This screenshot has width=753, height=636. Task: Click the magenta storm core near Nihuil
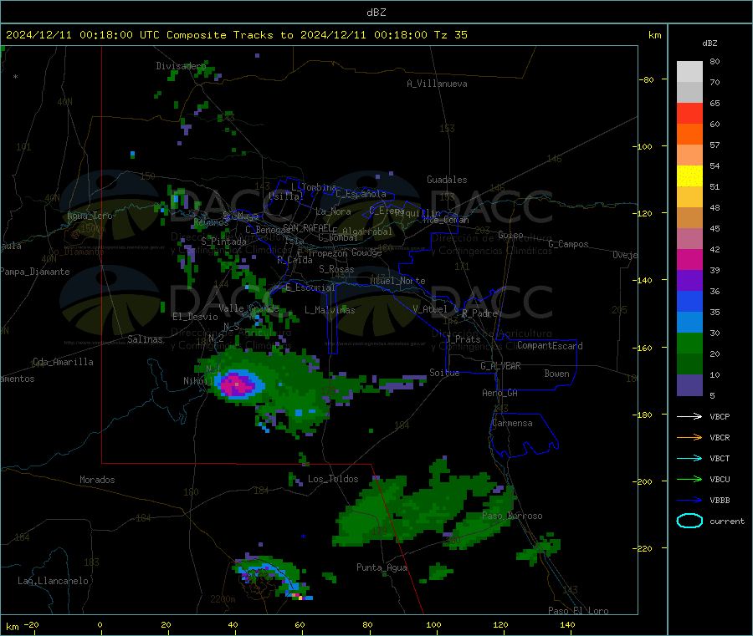pos(236,384)
